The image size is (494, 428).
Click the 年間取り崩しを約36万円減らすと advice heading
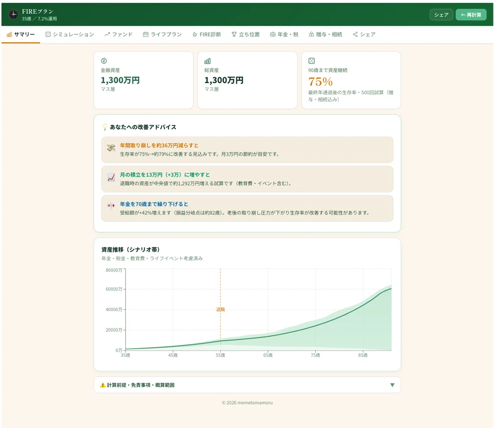click(x=159, y=146)
